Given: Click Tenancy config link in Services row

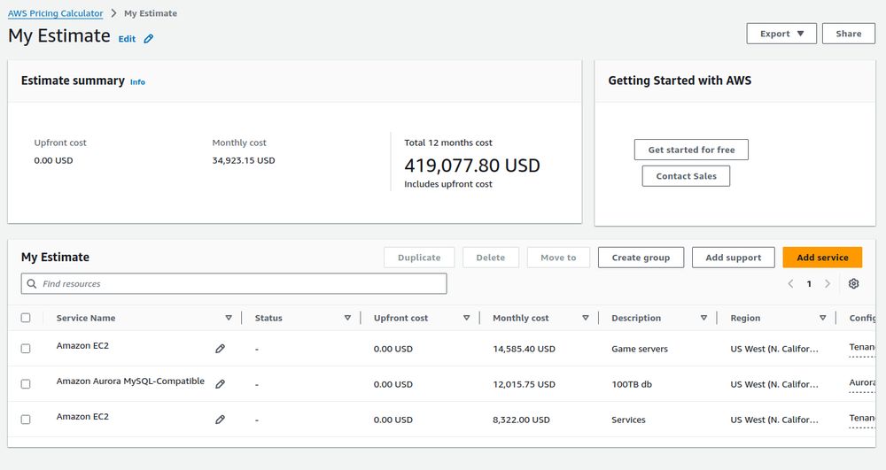Looking at the screenshot, I should point(862,418).
